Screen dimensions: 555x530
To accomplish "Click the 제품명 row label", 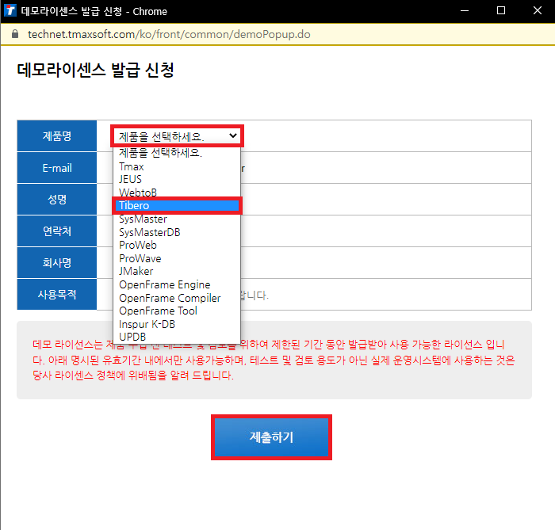I will tap(57, 135).
